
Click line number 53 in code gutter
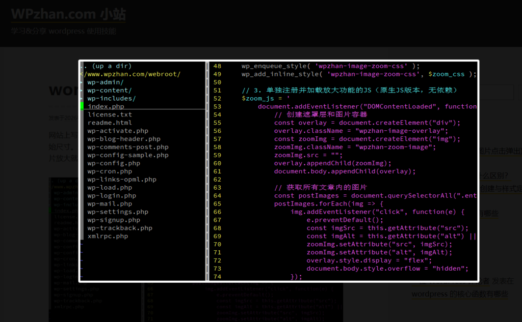[x=217, y=107]
